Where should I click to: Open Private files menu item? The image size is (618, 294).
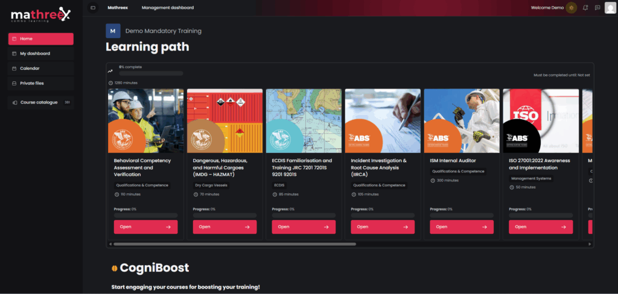coord(40,83)
